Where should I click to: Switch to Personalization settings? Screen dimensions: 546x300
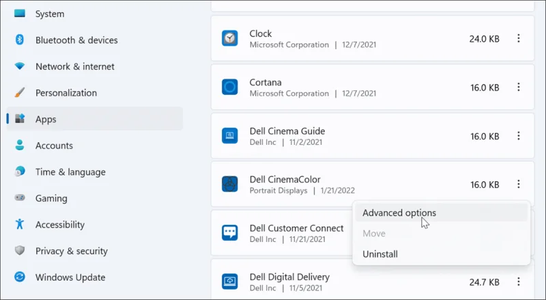[66, 93]
